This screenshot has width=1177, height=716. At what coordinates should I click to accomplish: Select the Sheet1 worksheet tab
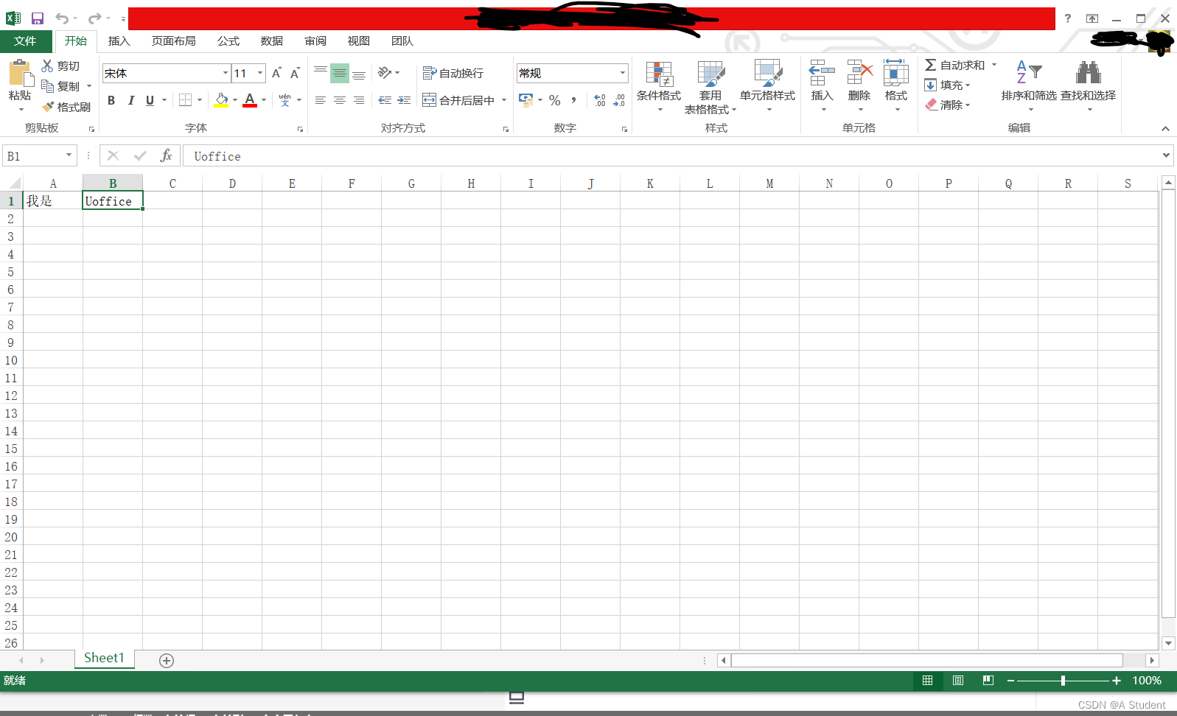pyautogui.click(x=104, y=658)
